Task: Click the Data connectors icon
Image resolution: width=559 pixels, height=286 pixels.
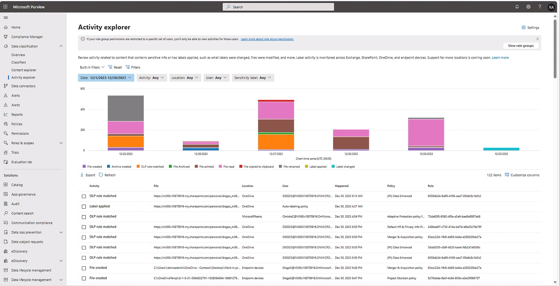Action: coord(6,86)
